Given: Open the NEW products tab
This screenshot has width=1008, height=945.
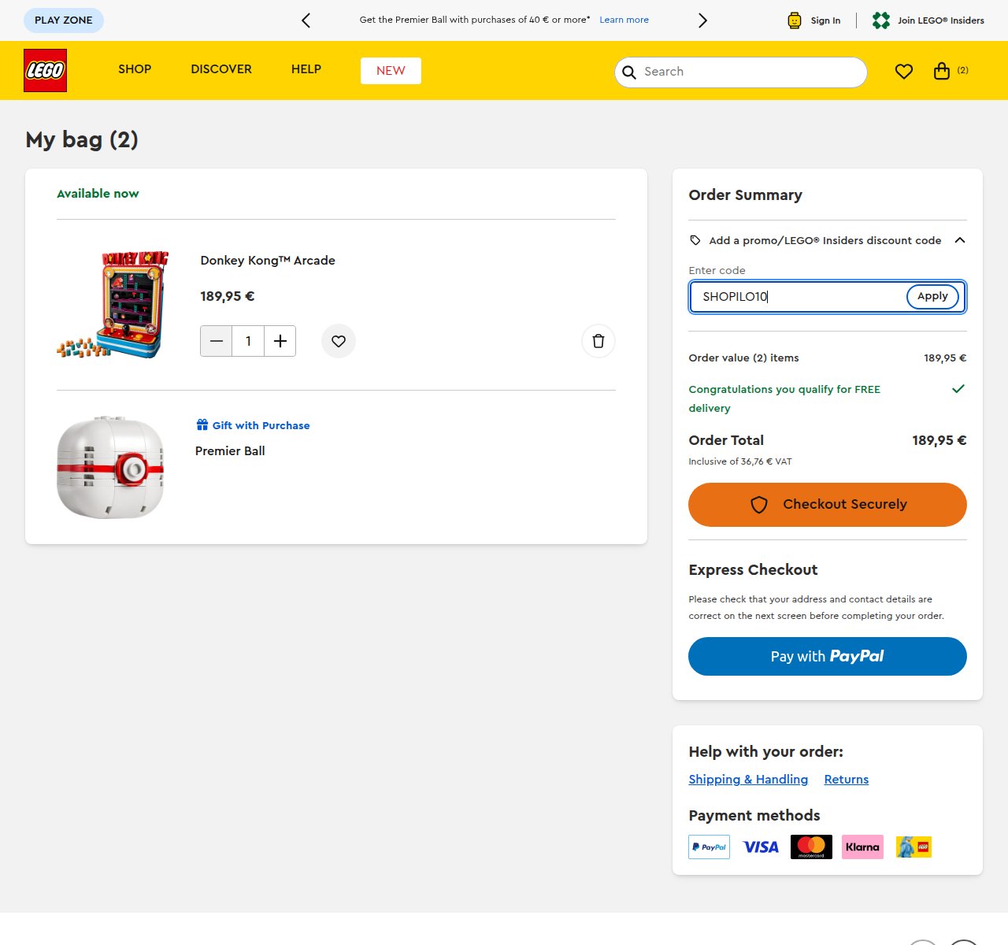Looking at the screenshot, I should [x=391, y=71].
